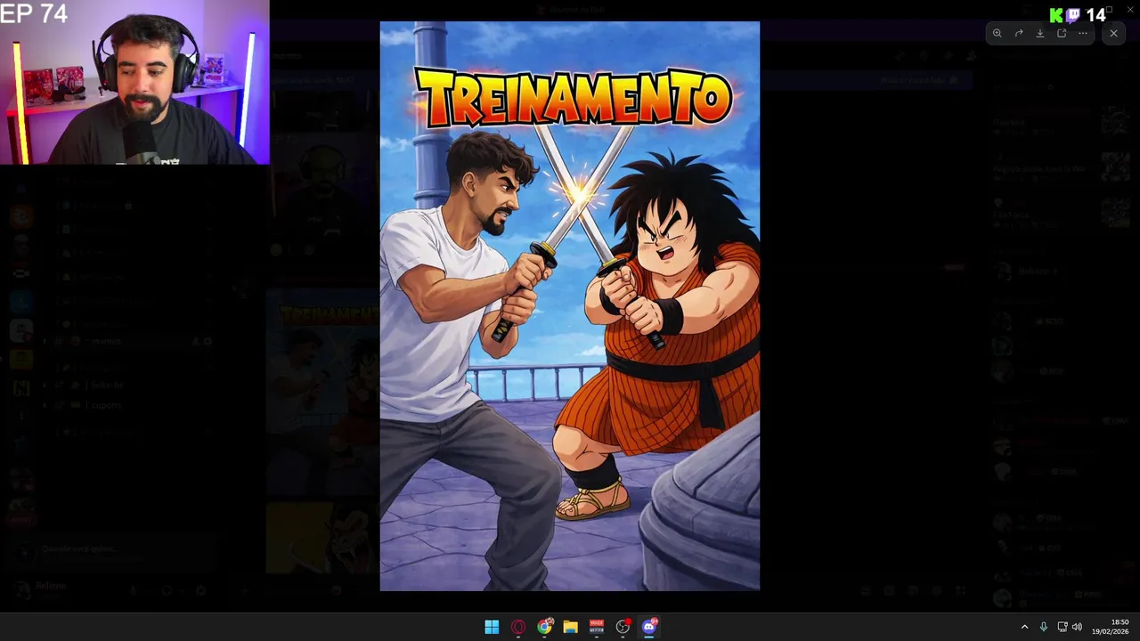Open the volume tray icon
1140x641 pixels.
click(x=1077, y=627)
